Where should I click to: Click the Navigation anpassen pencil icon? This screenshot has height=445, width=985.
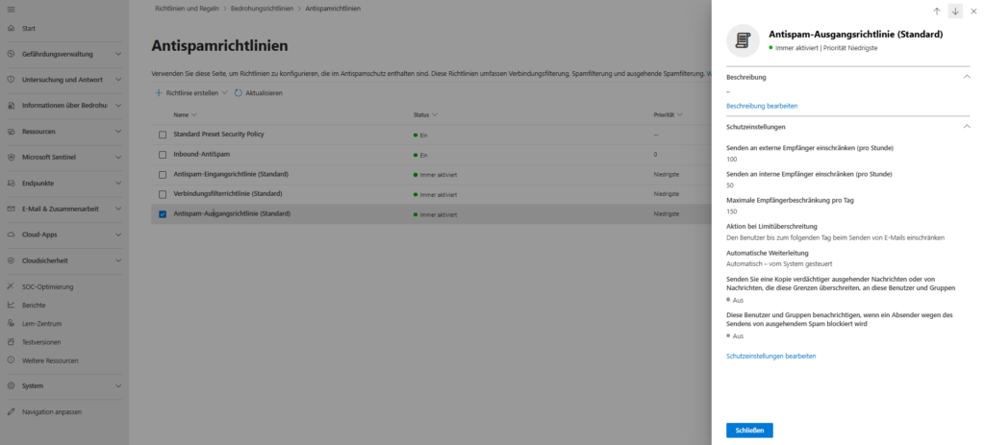pos(11,411)
